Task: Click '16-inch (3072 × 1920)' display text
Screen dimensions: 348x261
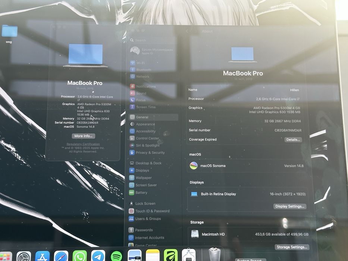Action: tap(288, 194)
